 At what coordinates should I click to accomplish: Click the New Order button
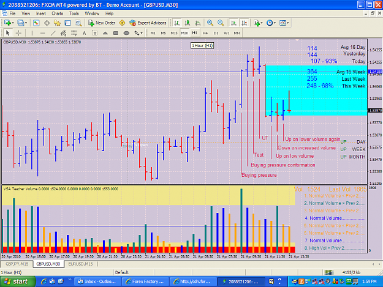(x=102, y=23)
